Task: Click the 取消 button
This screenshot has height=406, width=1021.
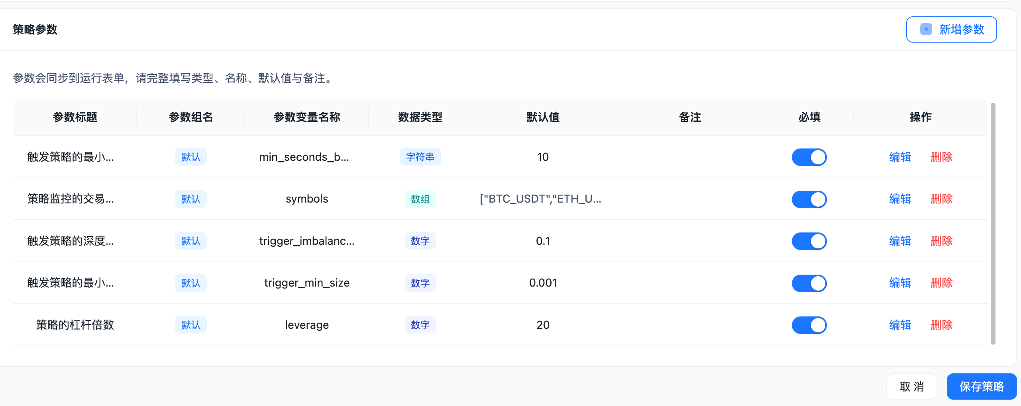Action: pyautogui.click(x=912, y=386)
